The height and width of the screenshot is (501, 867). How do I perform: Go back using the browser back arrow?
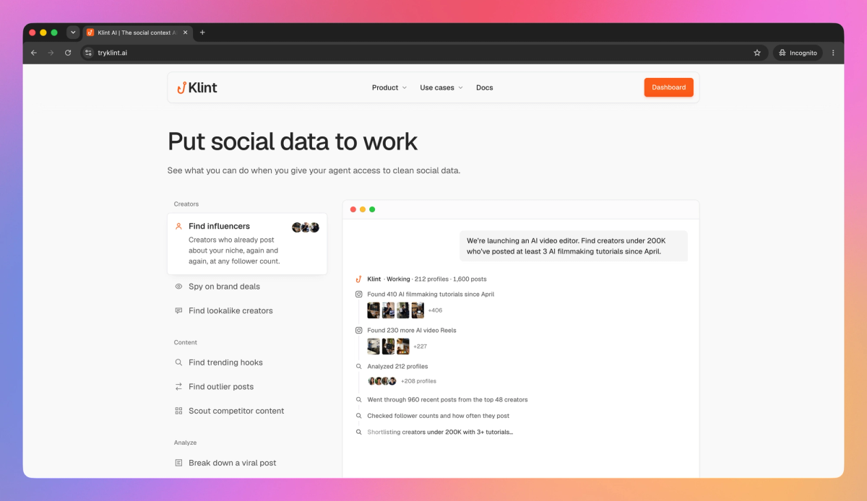pos(33,53)
